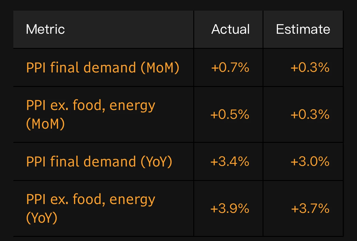The image size is (357, 241).
Task: Click +0.3% estimate for final demand MoM
Action: pos(310,68)
